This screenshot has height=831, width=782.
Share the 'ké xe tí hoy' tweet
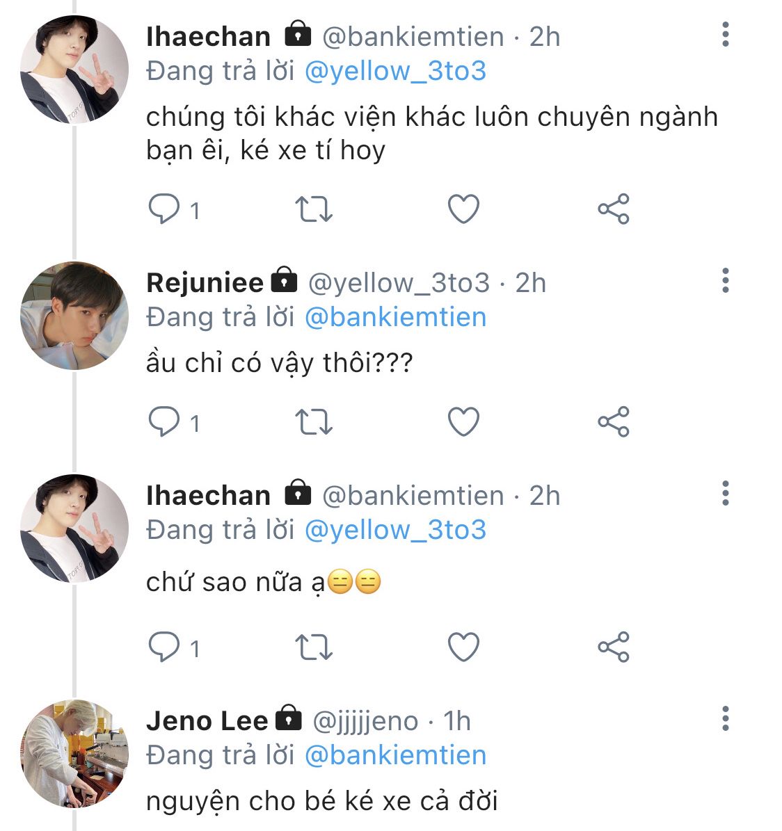[613, 209]
